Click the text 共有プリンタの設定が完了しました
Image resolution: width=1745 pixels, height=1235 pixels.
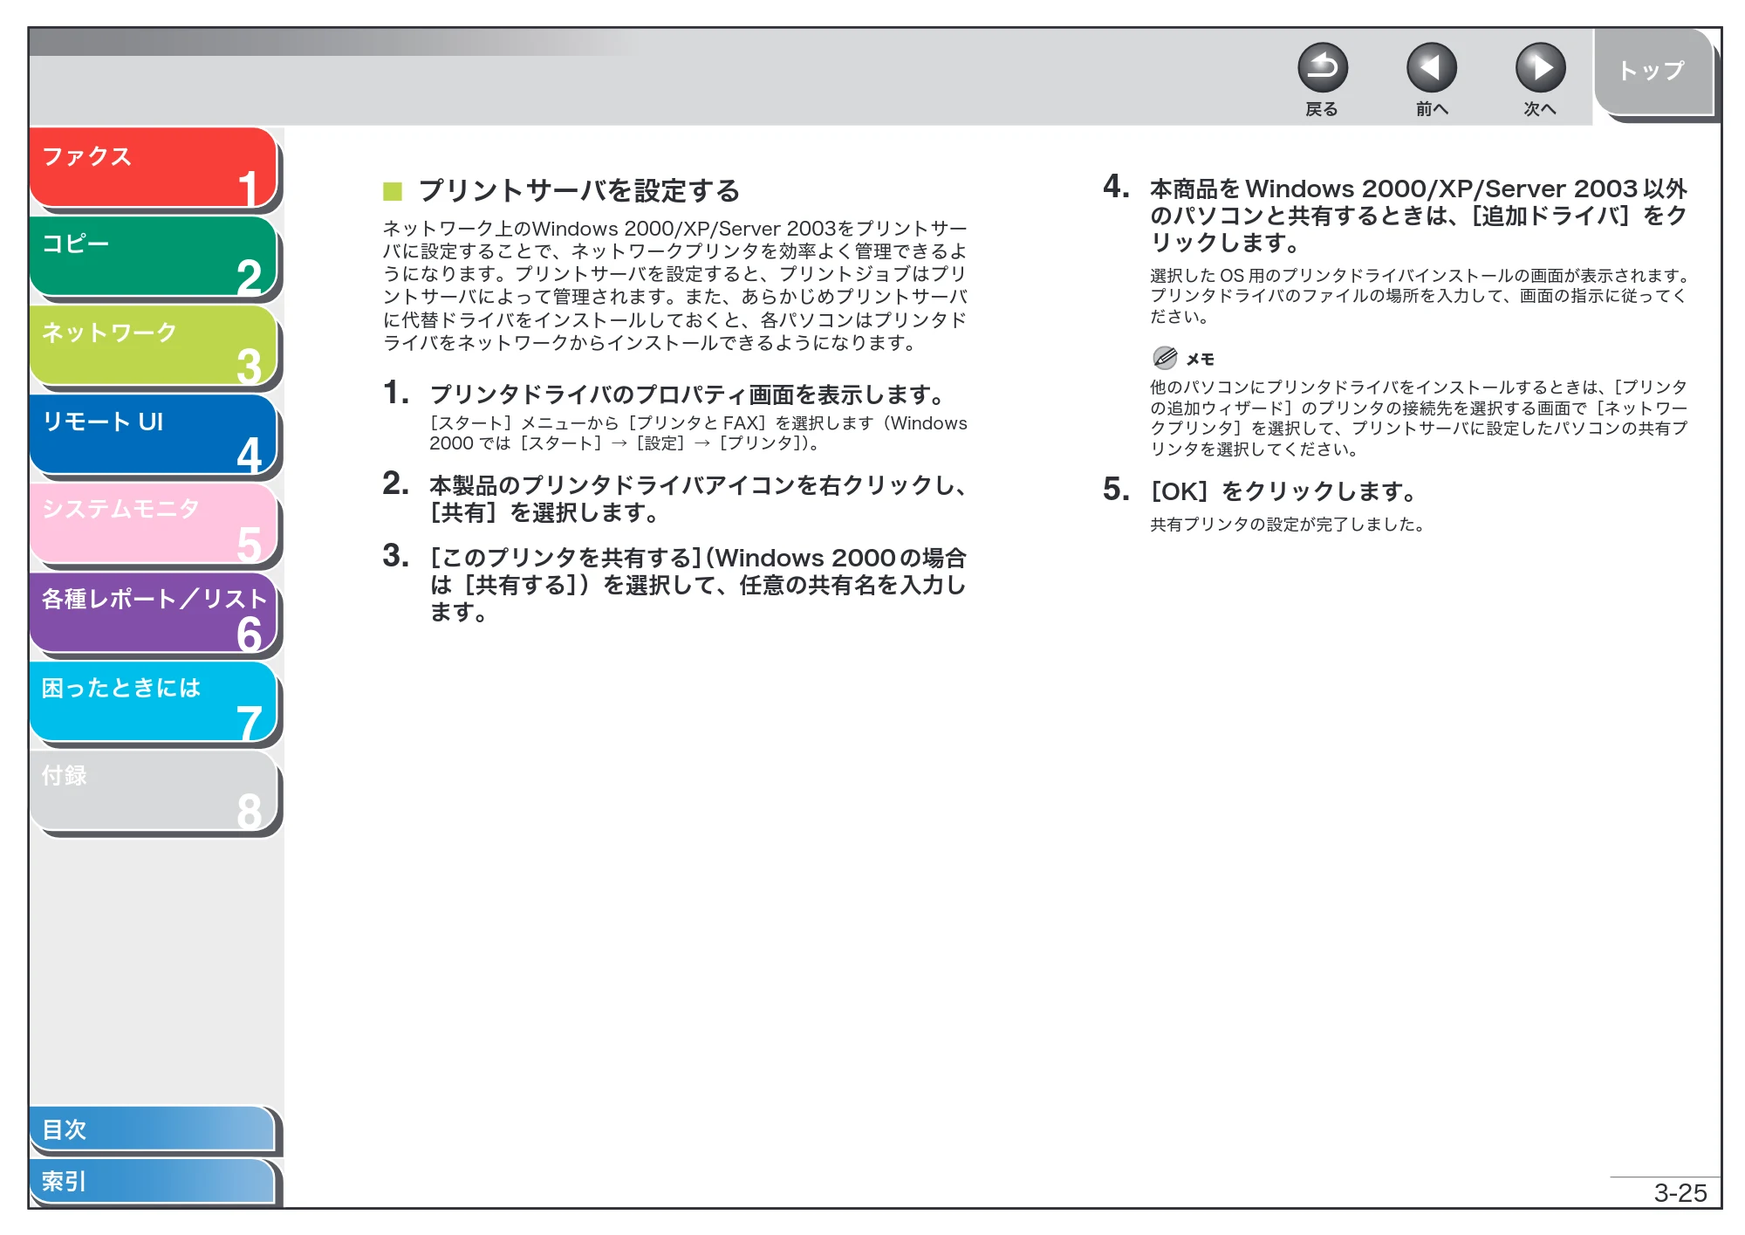[x=1288, y=525]
